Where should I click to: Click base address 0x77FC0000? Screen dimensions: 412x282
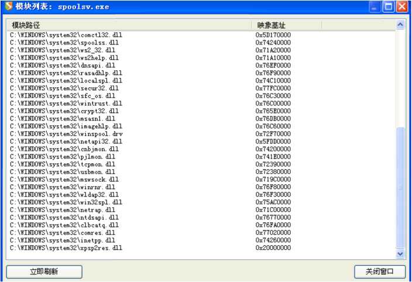point(273,88)
